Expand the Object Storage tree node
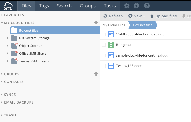 click(8, 46)
